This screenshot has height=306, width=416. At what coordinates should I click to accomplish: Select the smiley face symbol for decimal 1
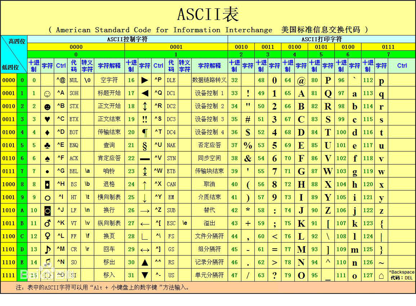47,93
